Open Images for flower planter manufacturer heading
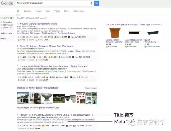The width and height of the screenshot is (171, 131). coord(37,88)
